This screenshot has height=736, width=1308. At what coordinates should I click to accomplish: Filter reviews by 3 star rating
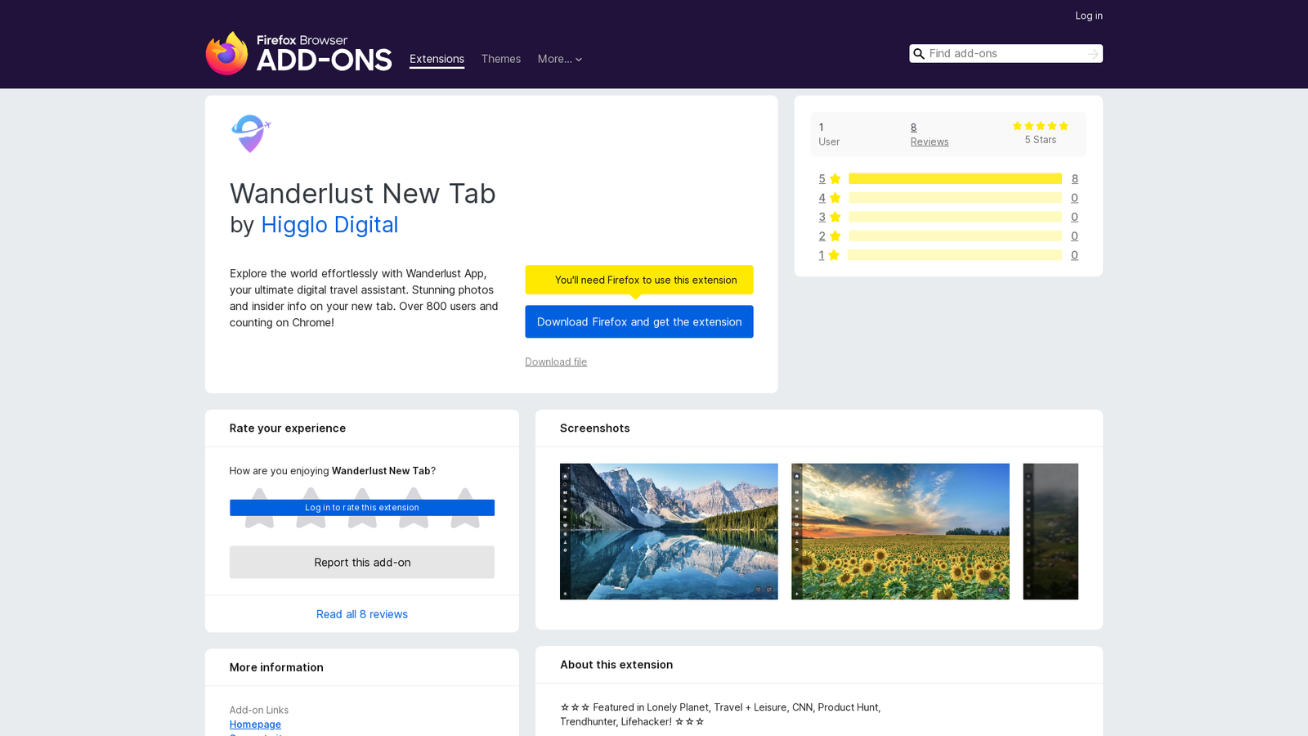pyautogui.click(x=829, y=217)
